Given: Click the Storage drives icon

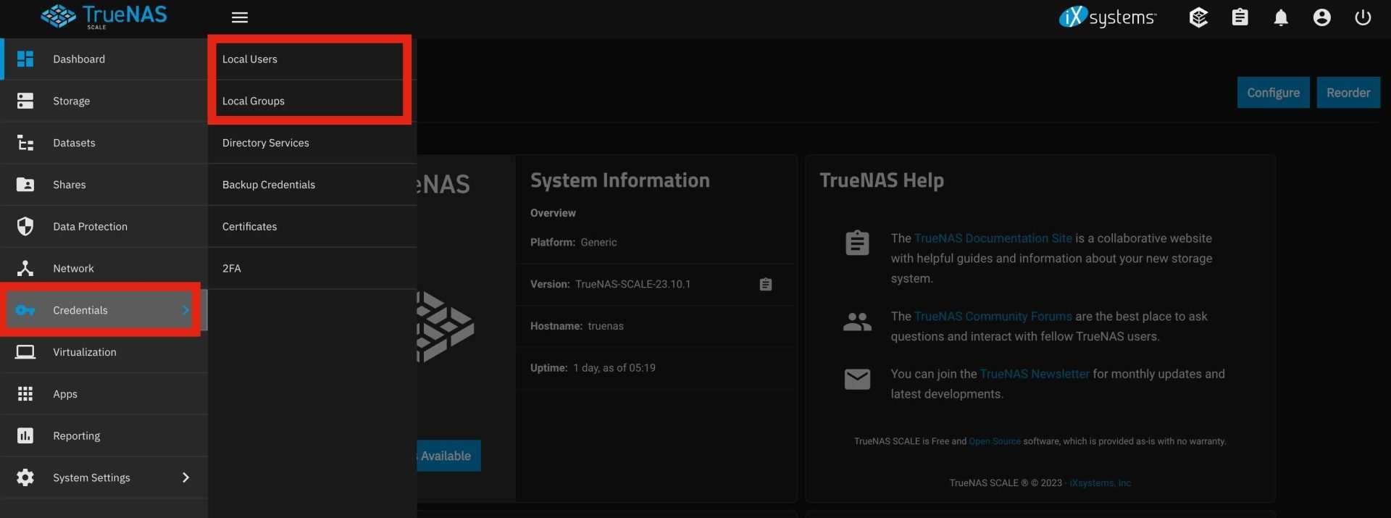Looking at the screenshot, I should (25, 101).
